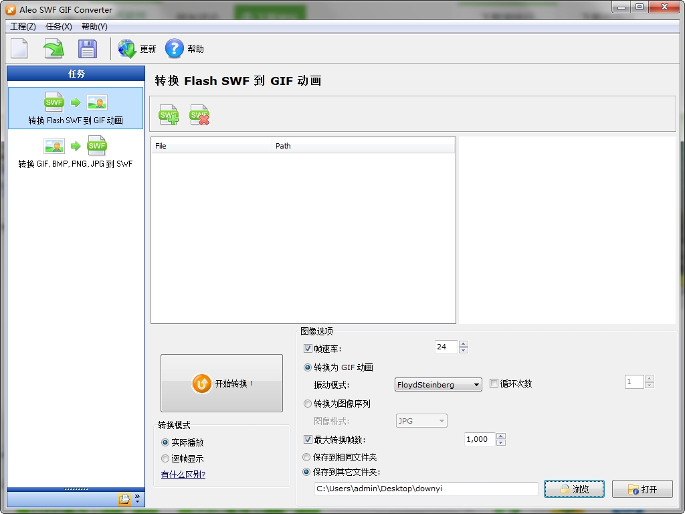Add a SWF file to convert
Image resolution: width=685 pixels, height=514 pixels.
168,114
